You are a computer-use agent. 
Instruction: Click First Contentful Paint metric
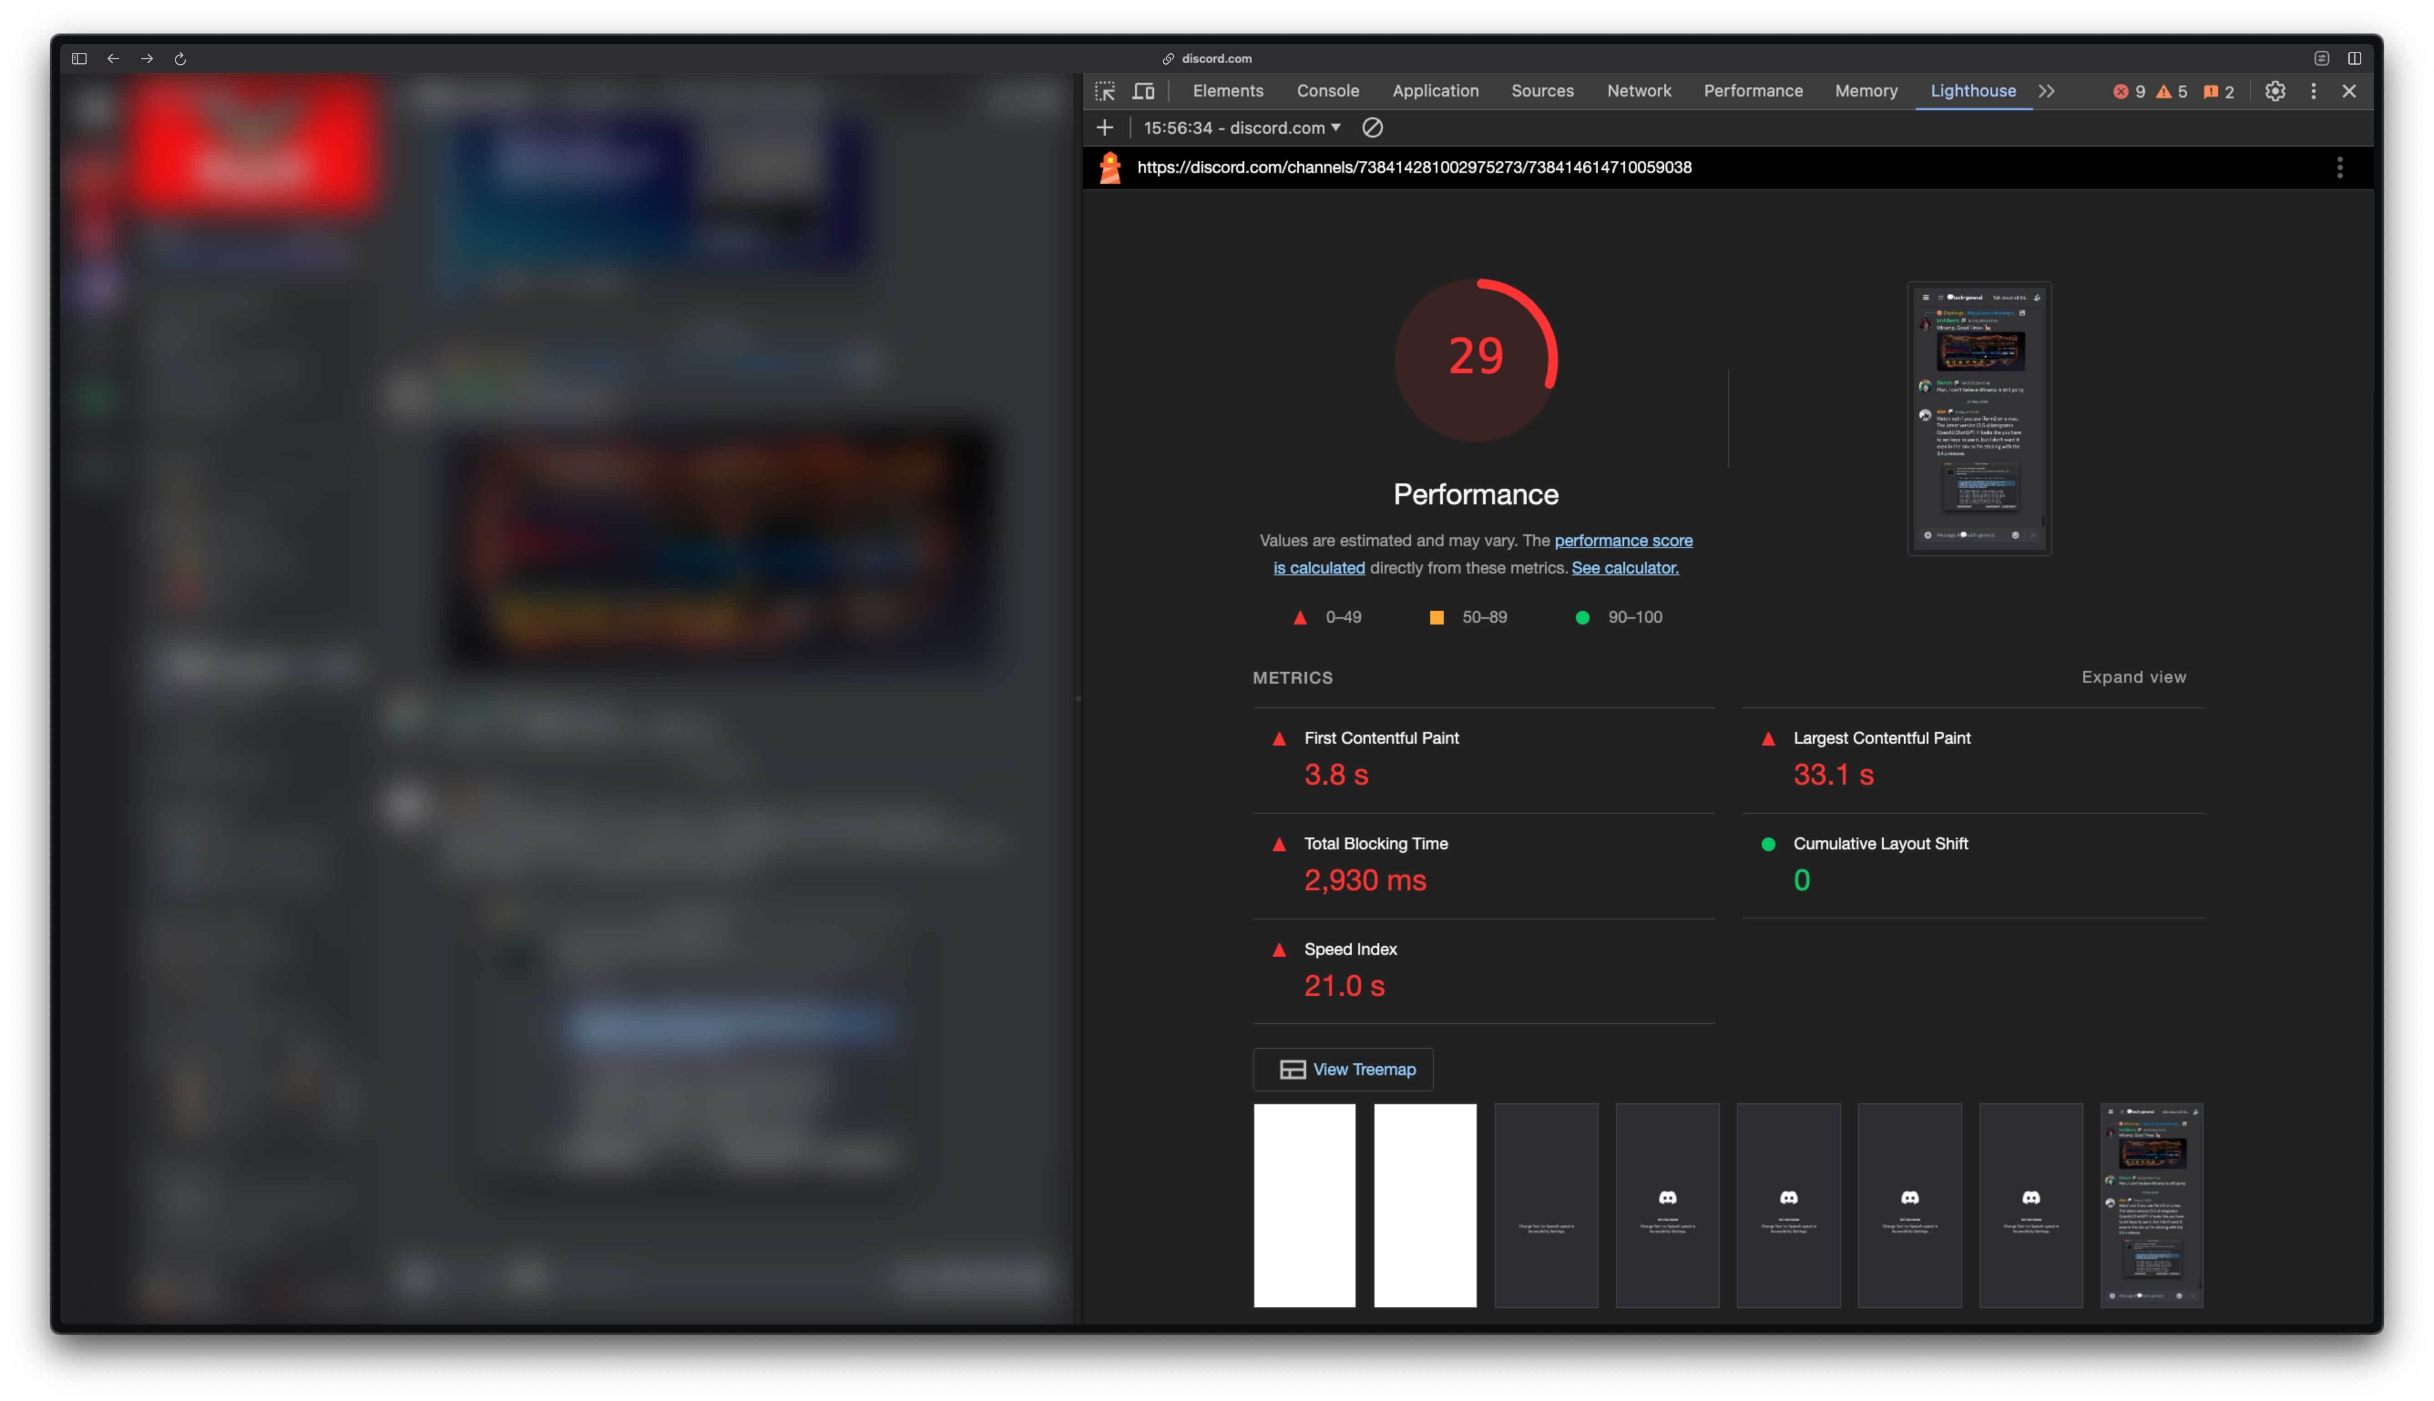point(1381,738)
